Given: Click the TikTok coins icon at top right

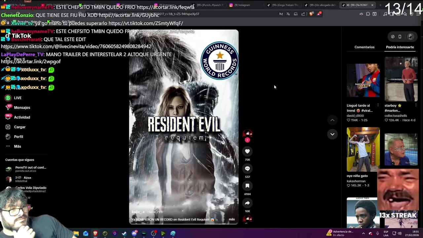Looking at the screenshot, I should [x=393, y=36].
